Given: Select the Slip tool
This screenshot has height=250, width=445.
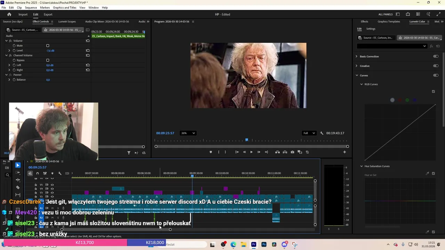Looking at the screenshot, I should pos(18,194).
